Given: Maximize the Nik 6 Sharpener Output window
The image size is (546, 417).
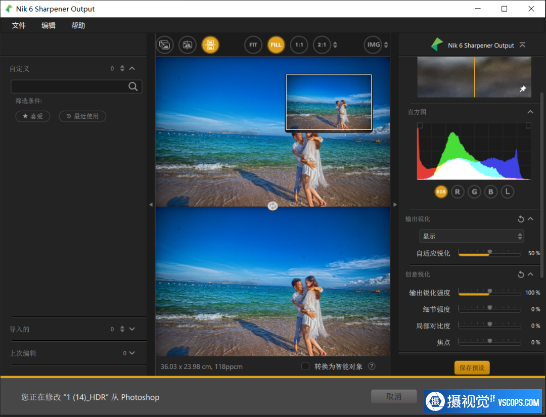Looking at the screenshot, I should point(504,9).
